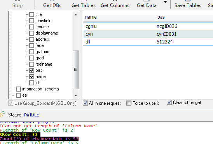Click Get Tables in the toolbar
The image size is (213, 144).
(84, 5)
